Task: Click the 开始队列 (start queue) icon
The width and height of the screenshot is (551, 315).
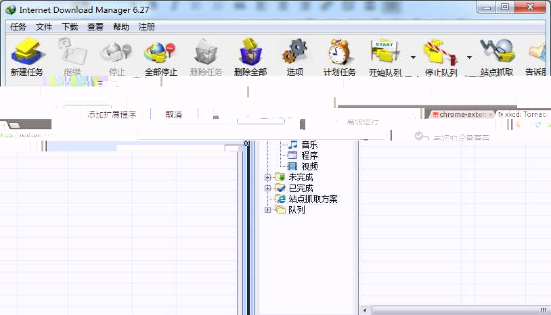Action: [385, 57]
